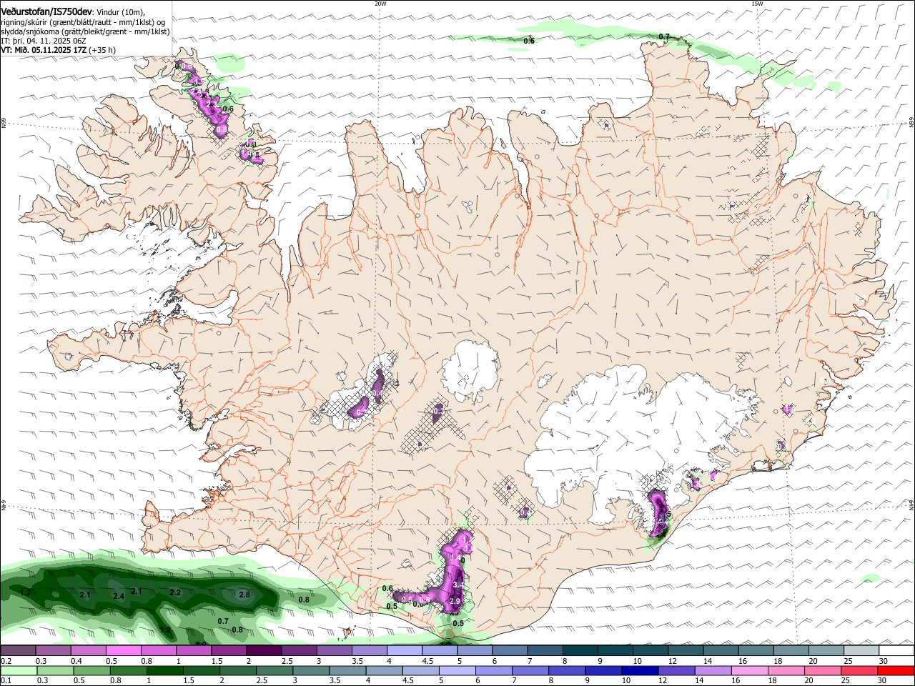Pick the 0.2 swatch in upper legend row
This screenshot has width=915, height=686.
18,651
